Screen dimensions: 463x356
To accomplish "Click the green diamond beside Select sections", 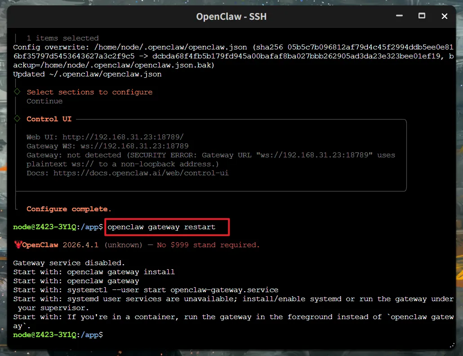I will point(17,92).
